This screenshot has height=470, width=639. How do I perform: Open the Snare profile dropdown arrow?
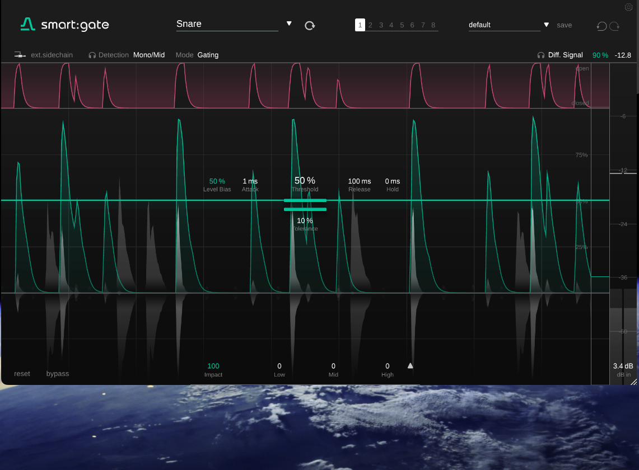289,23
